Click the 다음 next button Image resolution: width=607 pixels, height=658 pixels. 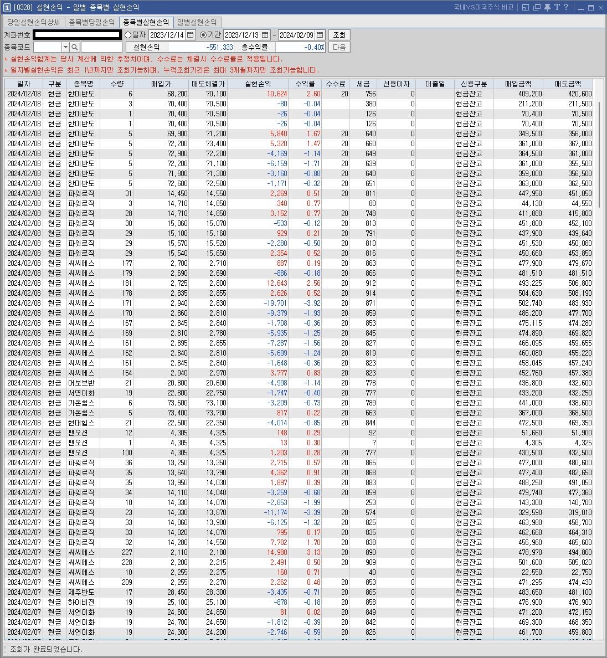[339, 48]
